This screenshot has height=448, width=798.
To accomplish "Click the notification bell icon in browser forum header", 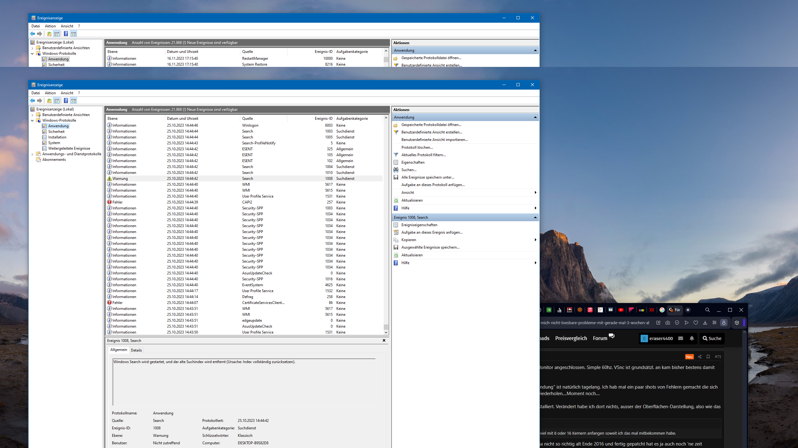I will 692,338.
